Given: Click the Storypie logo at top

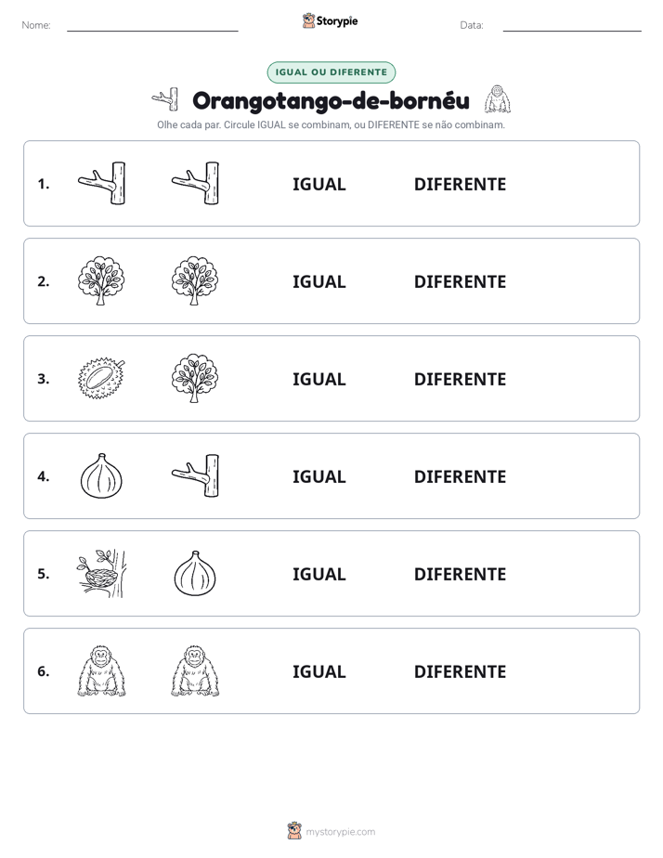Looking at the screenshot, I should coord(330,20).
